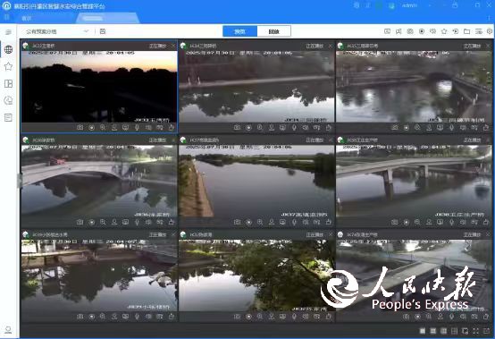Open the admin user menu
This screenshot has height=339, width=495.
click(x=409, y=5)
